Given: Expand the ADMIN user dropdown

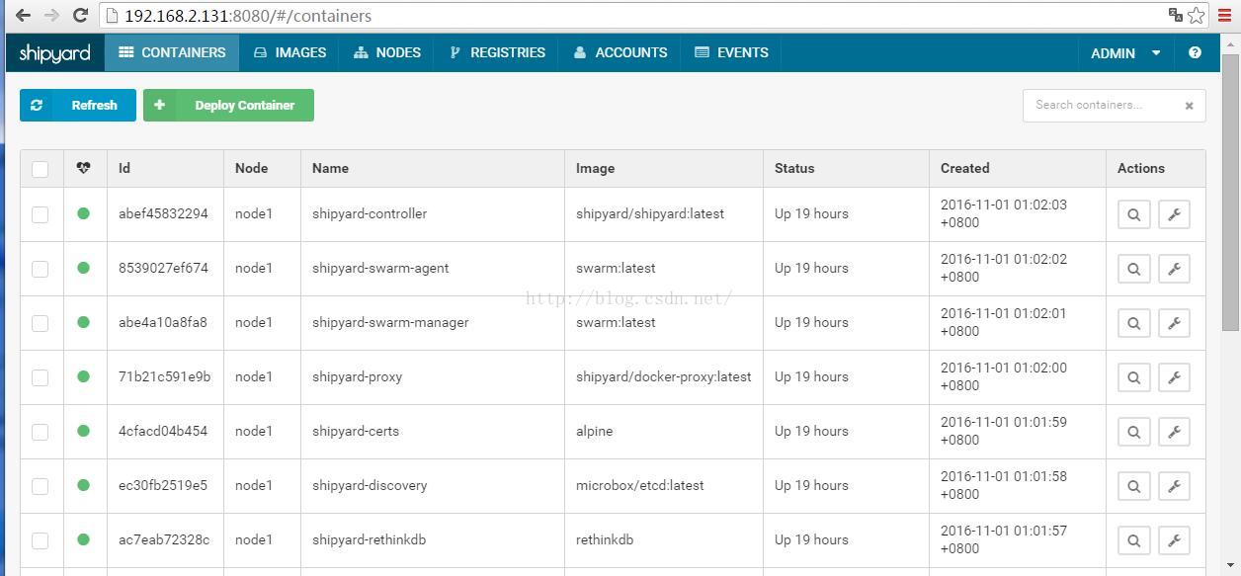Looking at the screenshot, I should (1125, 52).
